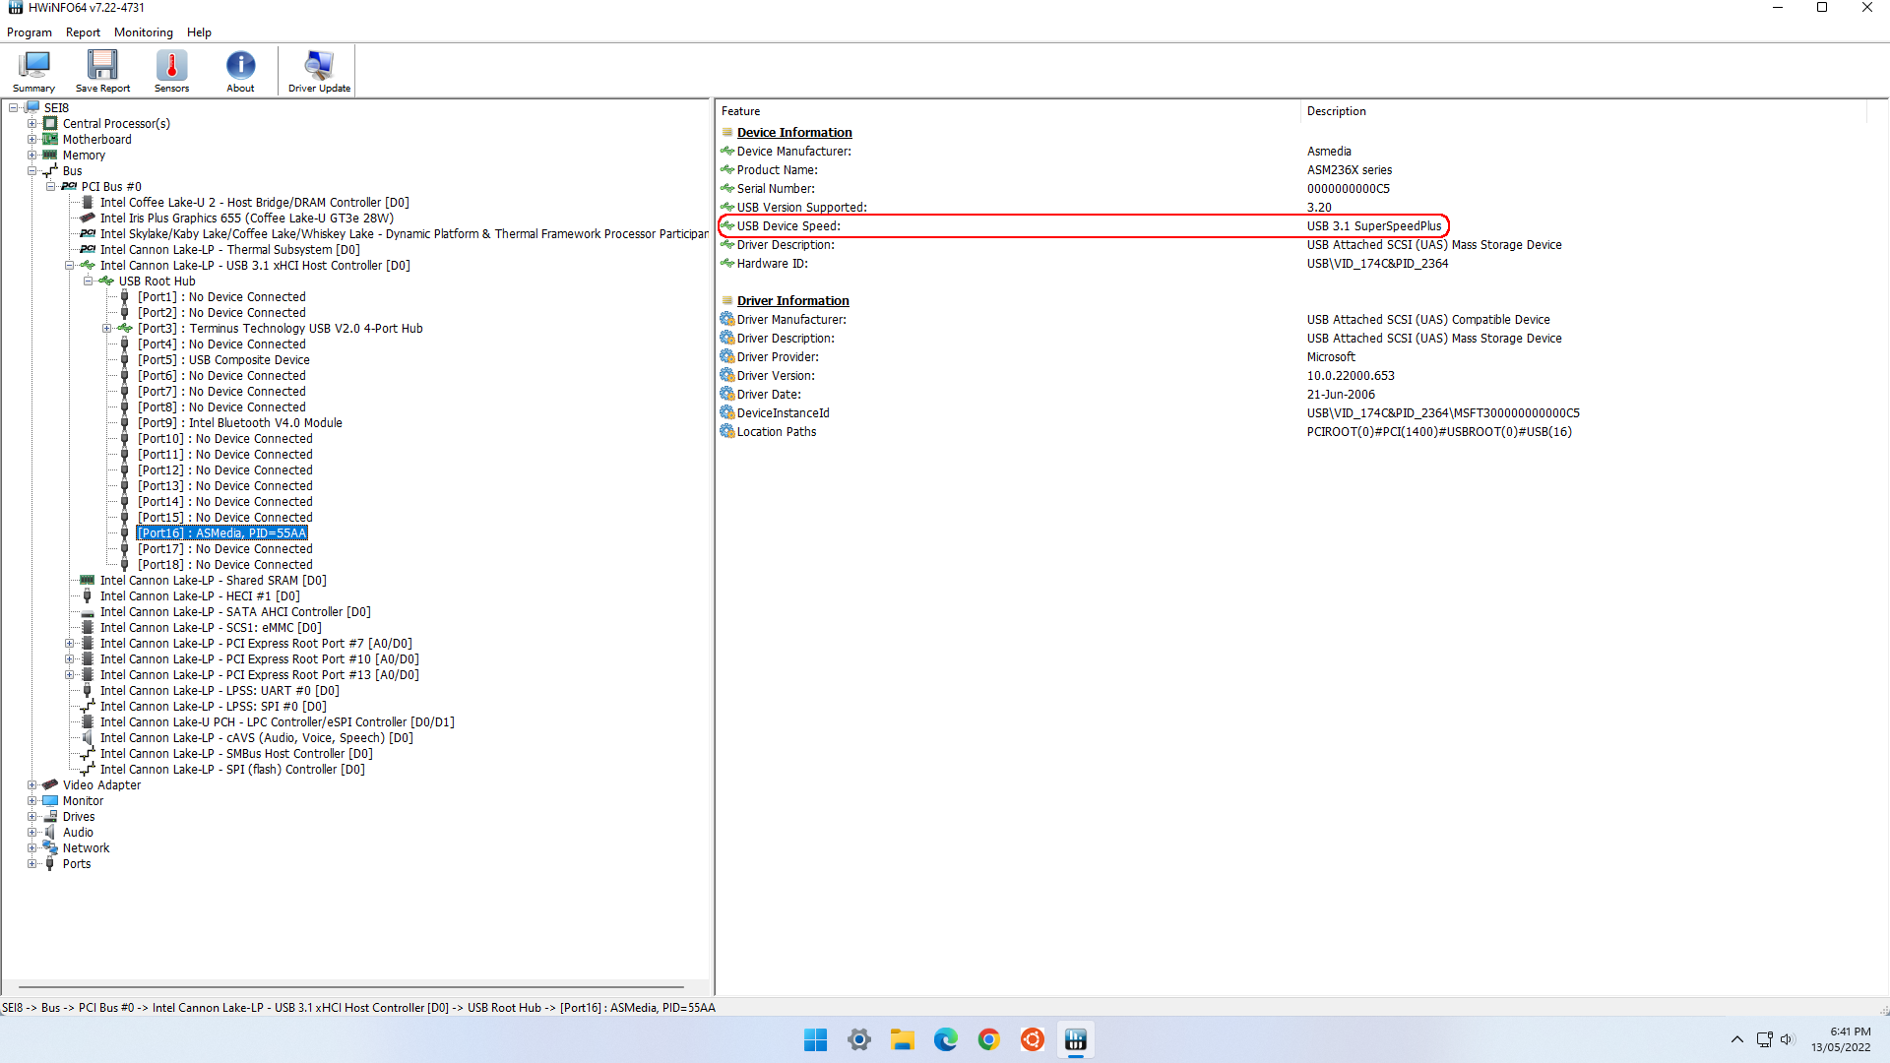Open the Summary toolbar icon
Viewport: 1890px width, 1063px height.
click(33, 71)
